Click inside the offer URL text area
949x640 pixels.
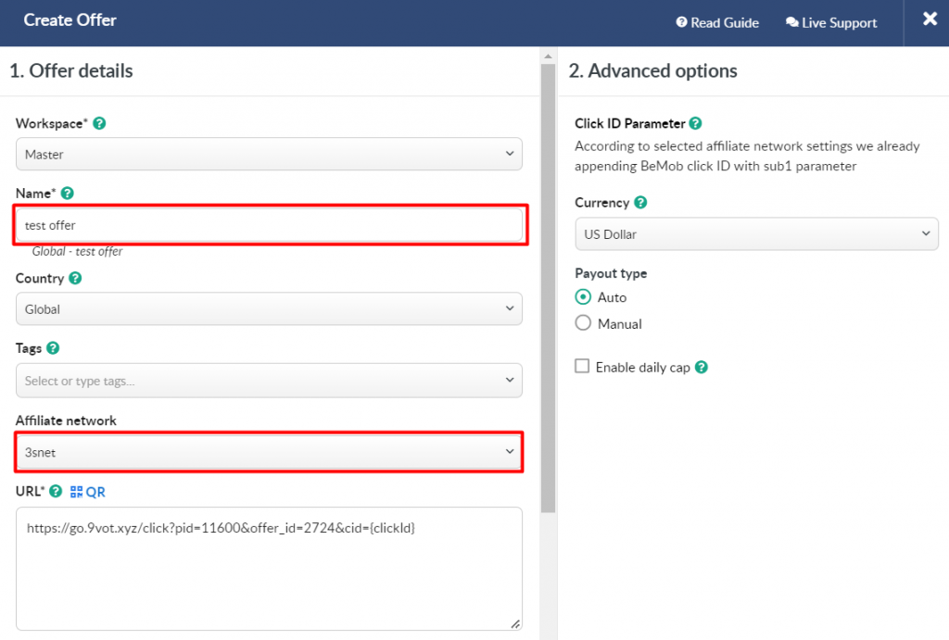[x=269, y=569]
